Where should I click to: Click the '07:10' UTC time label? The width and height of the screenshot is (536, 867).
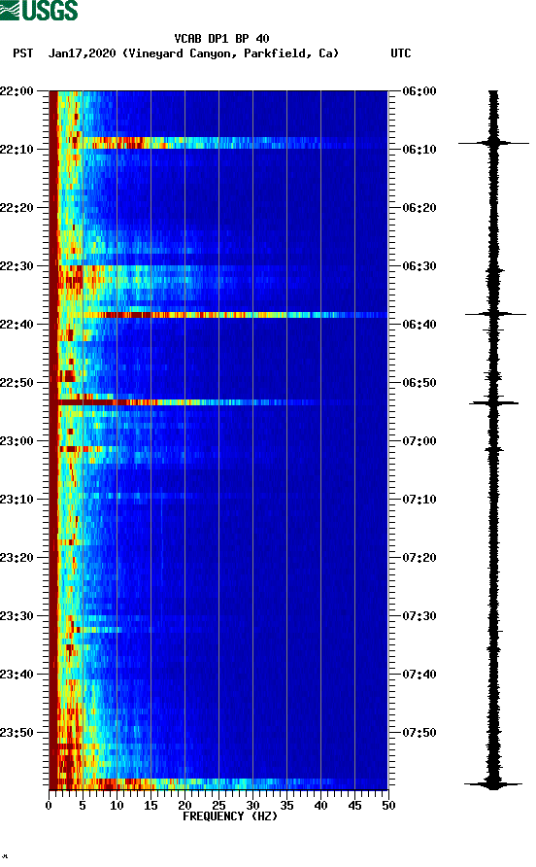point(419,500)
